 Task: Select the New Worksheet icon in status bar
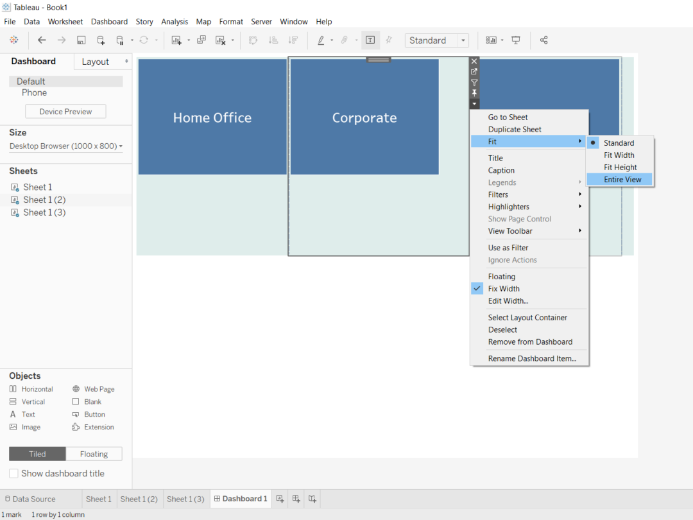coord(280,499)
